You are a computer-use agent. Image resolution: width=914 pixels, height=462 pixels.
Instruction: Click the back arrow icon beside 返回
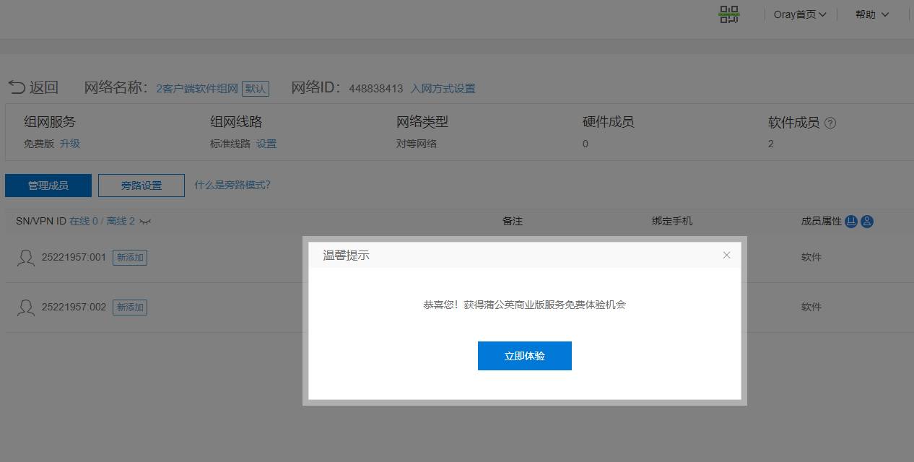click(x=16, y=87)
